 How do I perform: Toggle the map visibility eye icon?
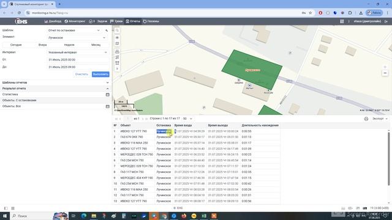[117, 38]
